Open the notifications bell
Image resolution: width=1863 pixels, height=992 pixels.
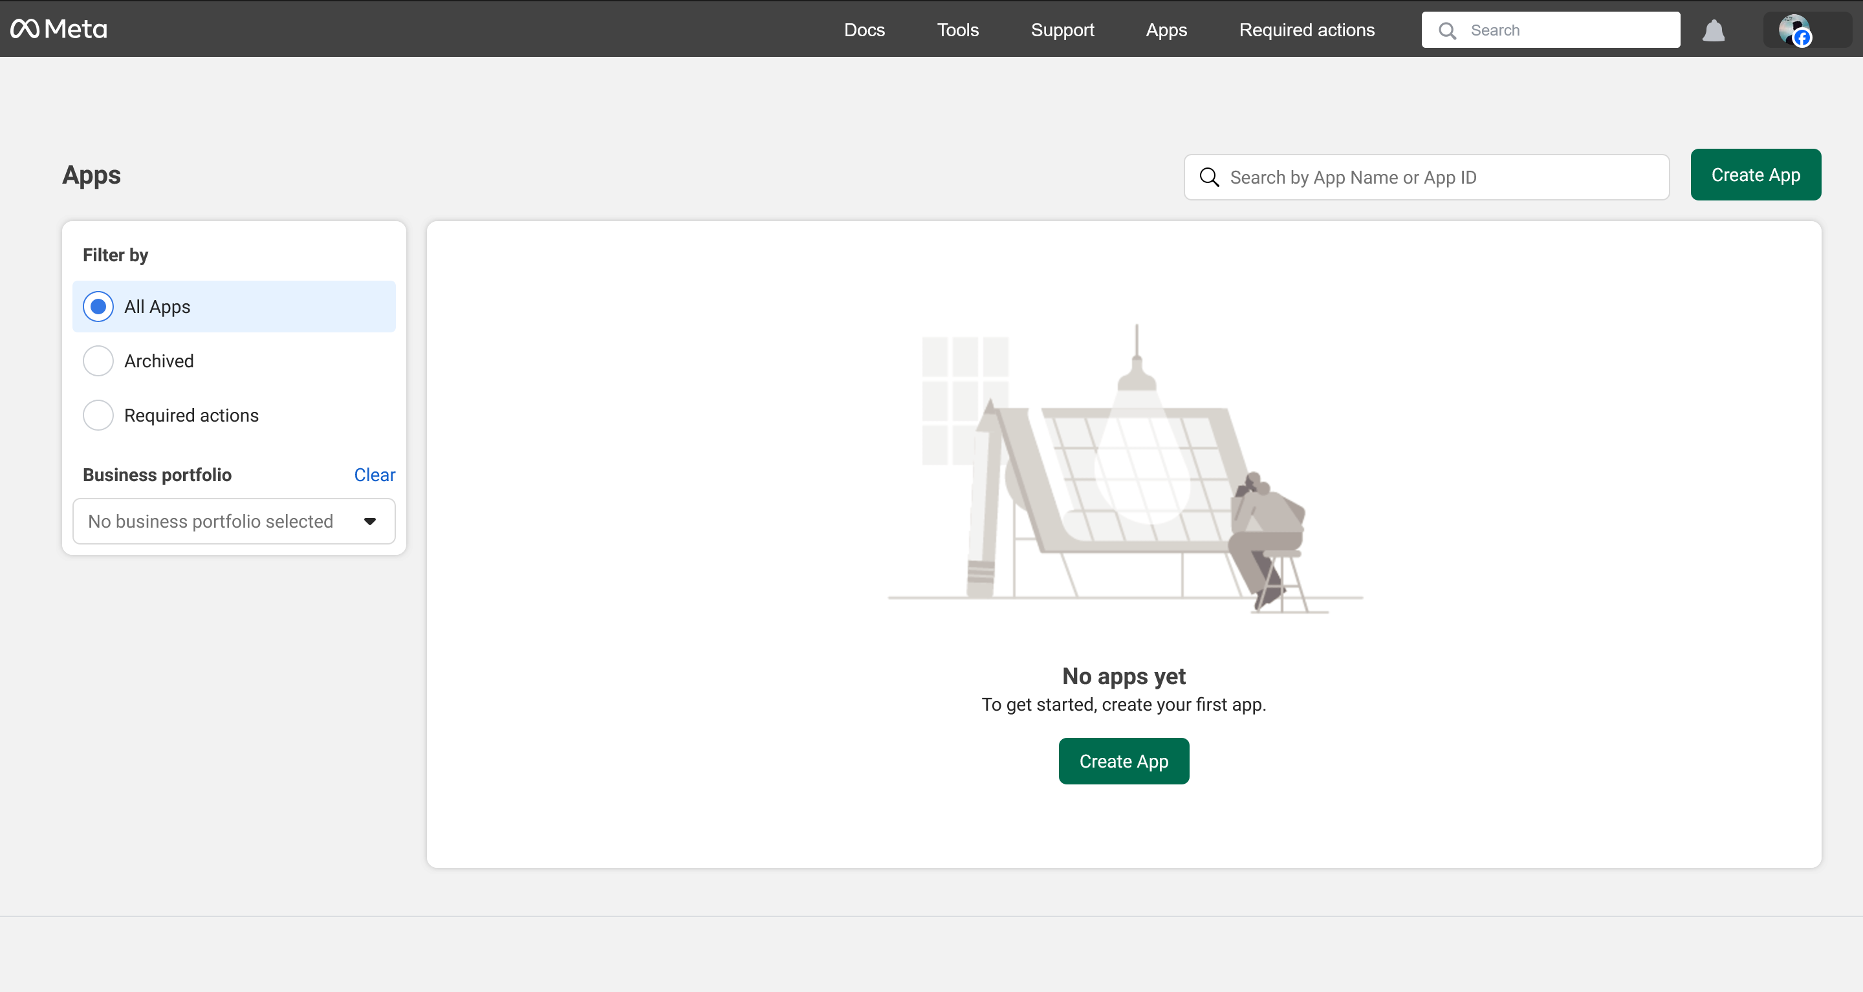[1714, 30]
